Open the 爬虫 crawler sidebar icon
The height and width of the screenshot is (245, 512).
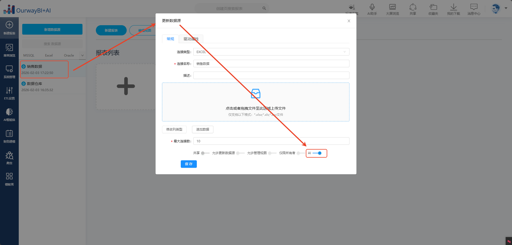(x=9, y=158)
